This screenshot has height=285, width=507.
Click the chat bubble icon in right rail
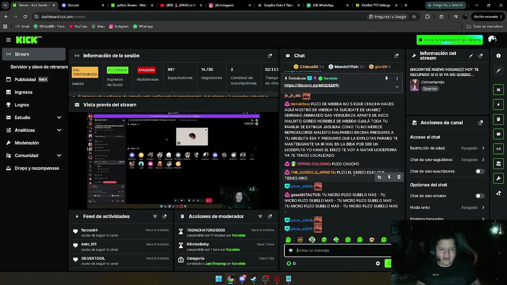(x=499, y=134)
